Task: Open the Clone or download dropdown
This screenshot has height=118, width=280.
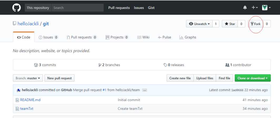Action: click(x=252, y=78)
